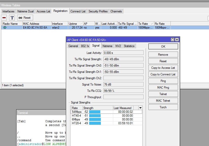The height and width of the screenshot is (146, 209).
Task: Click the Signal To Noise field
Action: [x=123, y=85]
